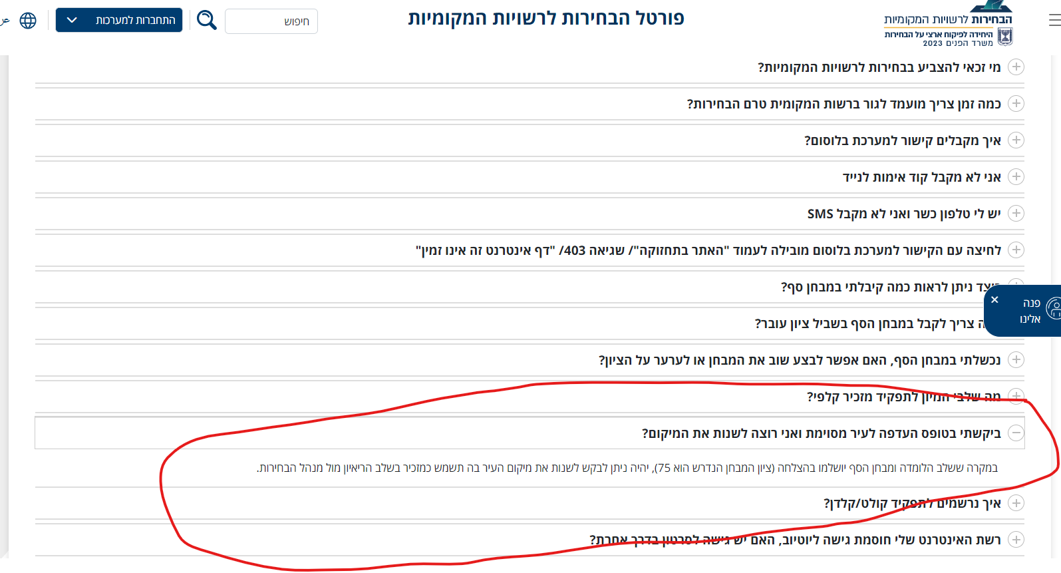The height and width of the screenshot is (573, 1061).
Task: Click the plus icon beside 'אני לא מקבל קוד אימות'
Action: click(1016, 176)
